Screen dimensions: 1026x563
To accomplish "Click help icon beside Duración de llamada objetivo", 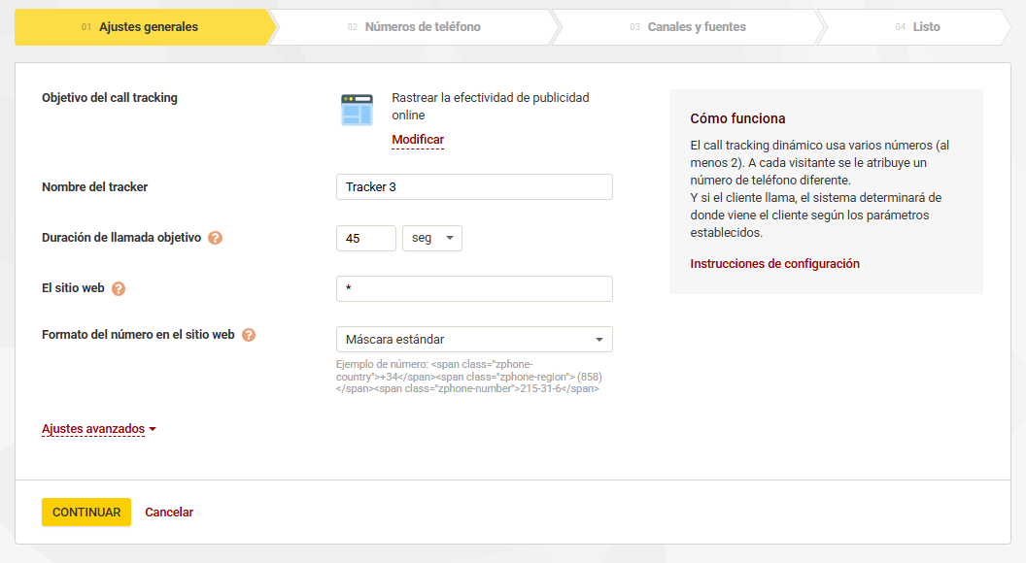I will click(x=216, y=238).
